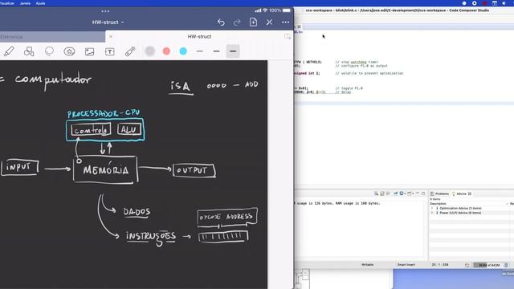Minimize the console panel
This screenshot has height=289, width=514.
418,193
